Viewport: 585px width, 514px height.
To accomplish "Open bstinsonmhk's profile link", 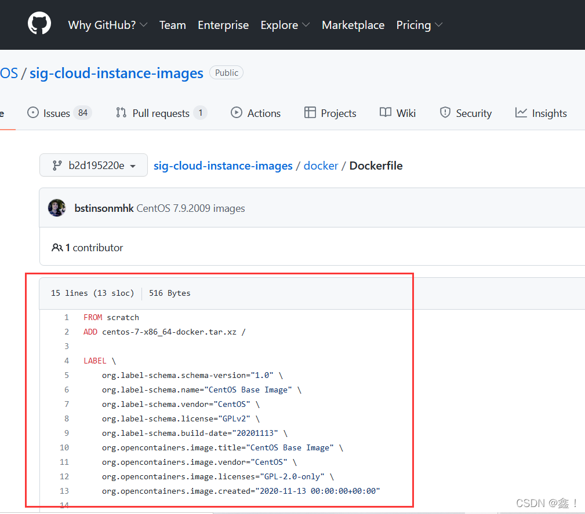I will 104,208.
